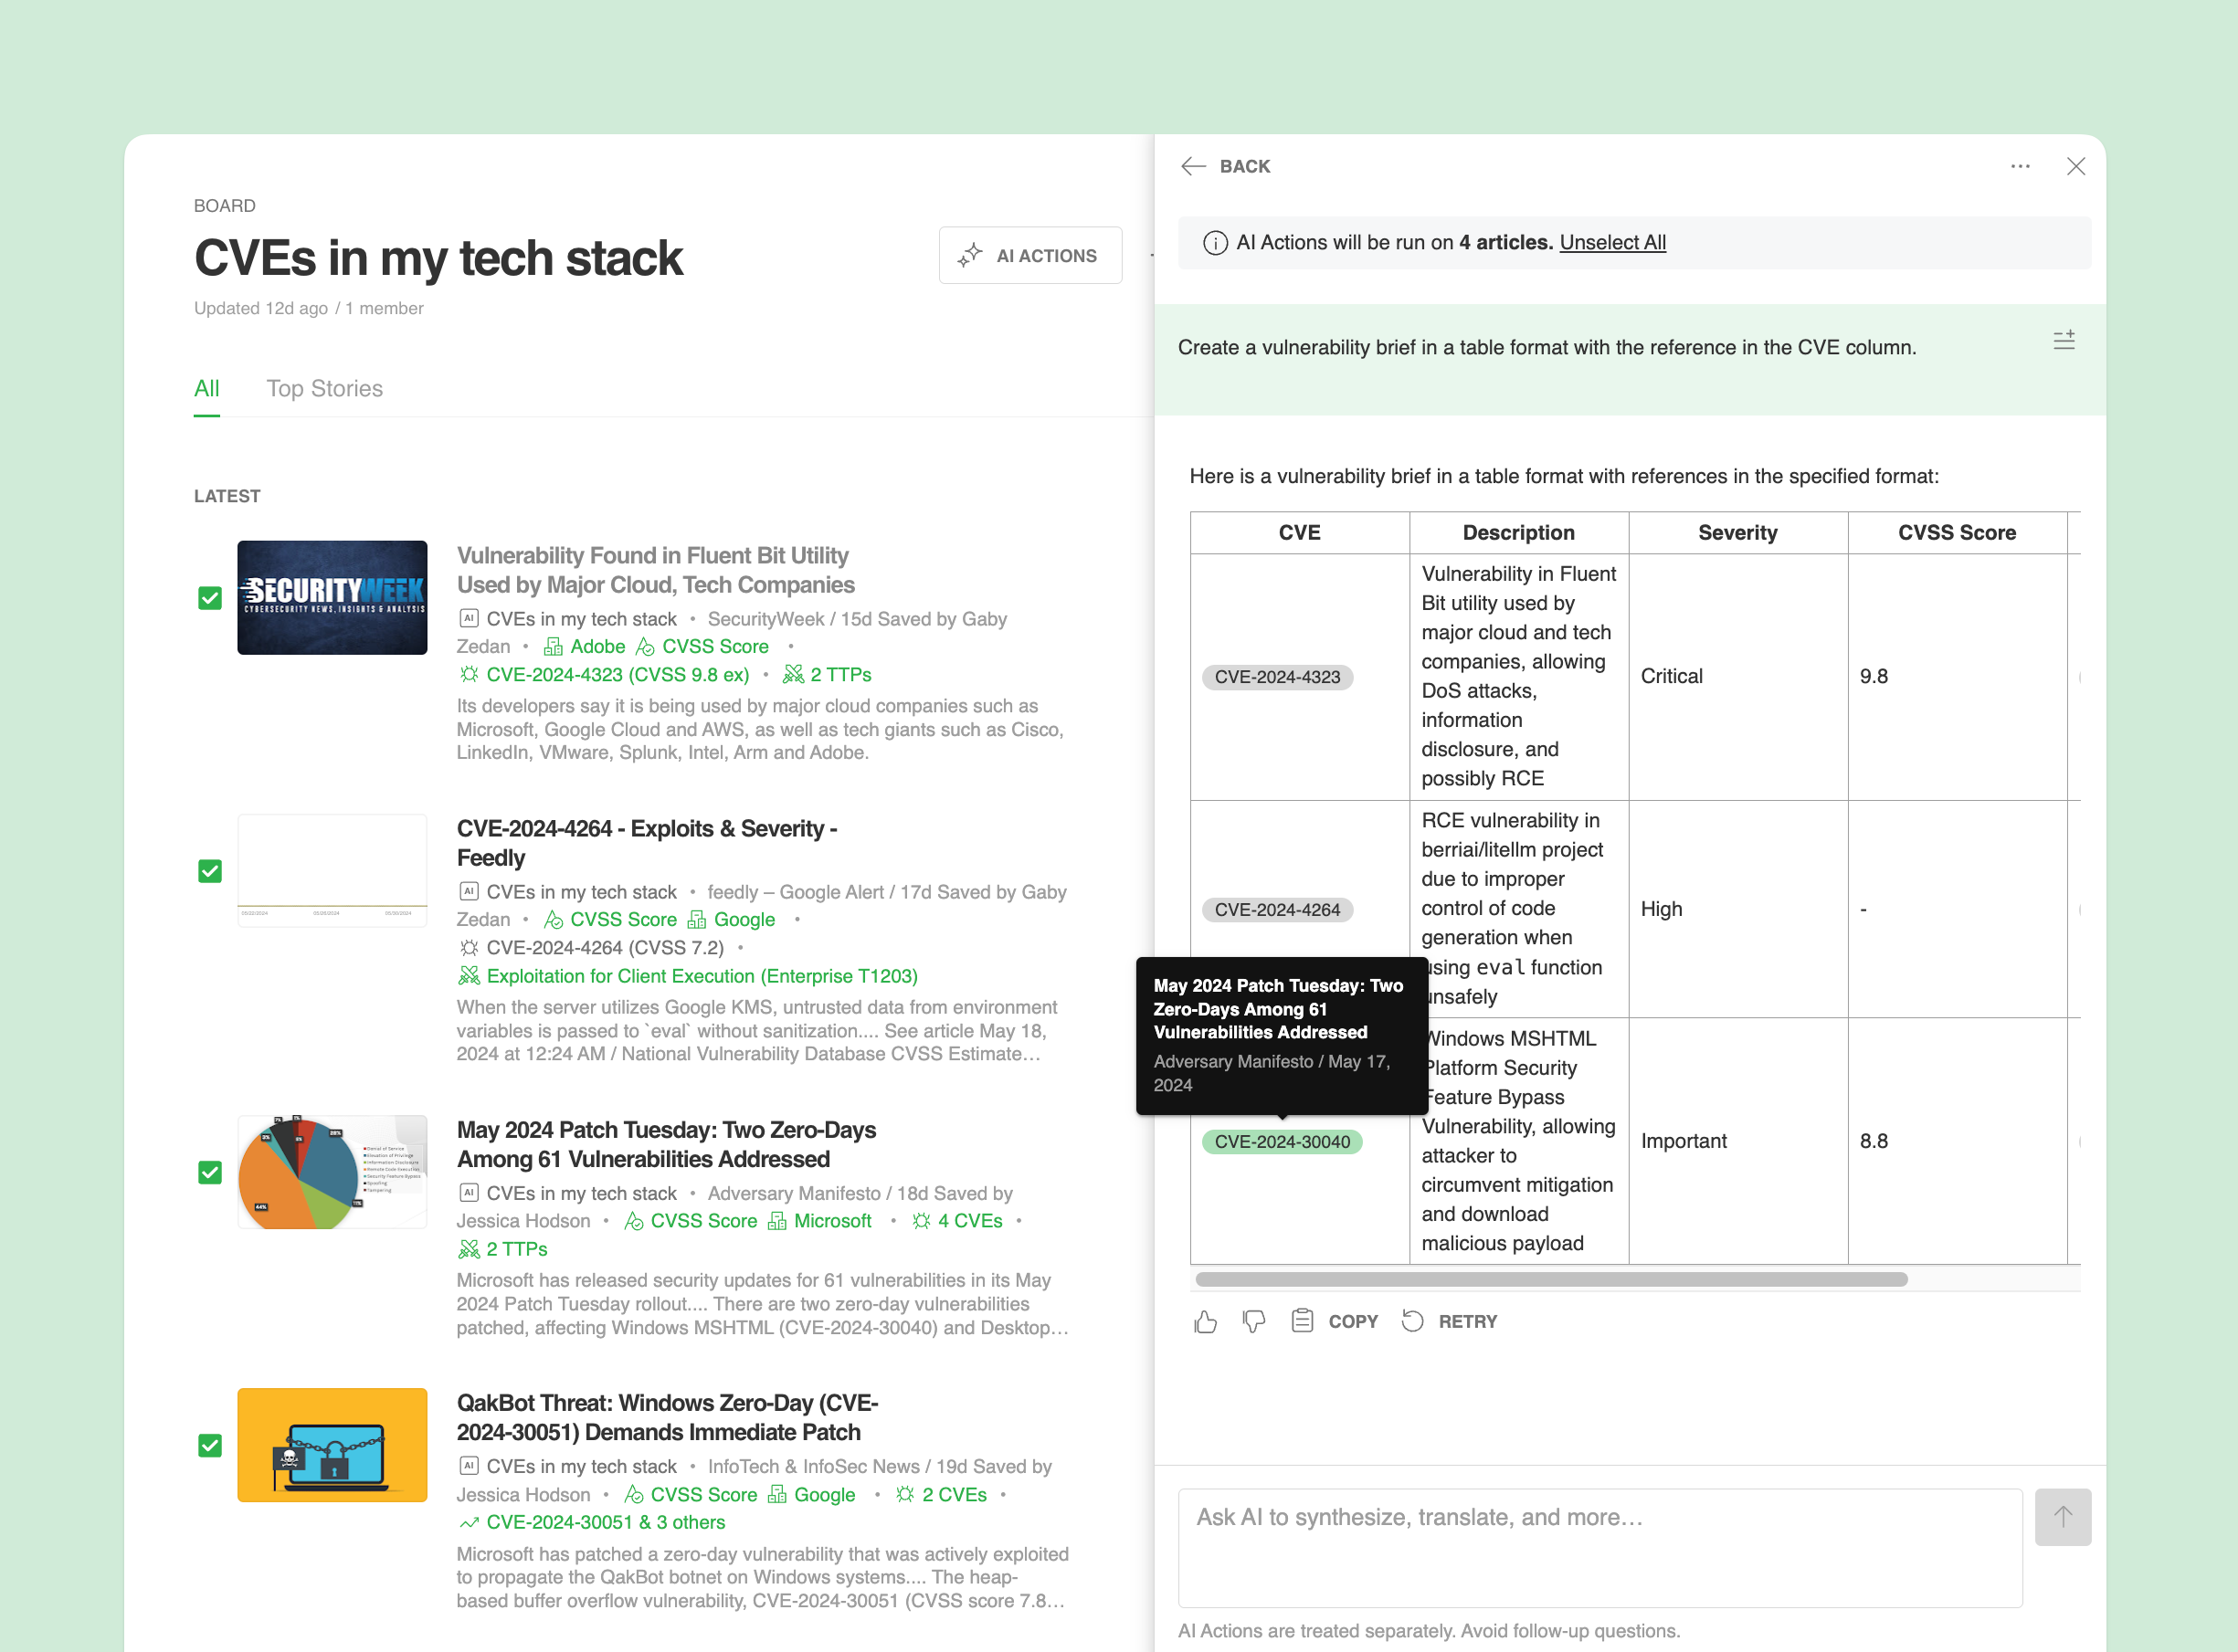This screenshot has height=1652, width=2238.
Task: Switch to the Top Stories tab
Action: [x=324, y=389]
